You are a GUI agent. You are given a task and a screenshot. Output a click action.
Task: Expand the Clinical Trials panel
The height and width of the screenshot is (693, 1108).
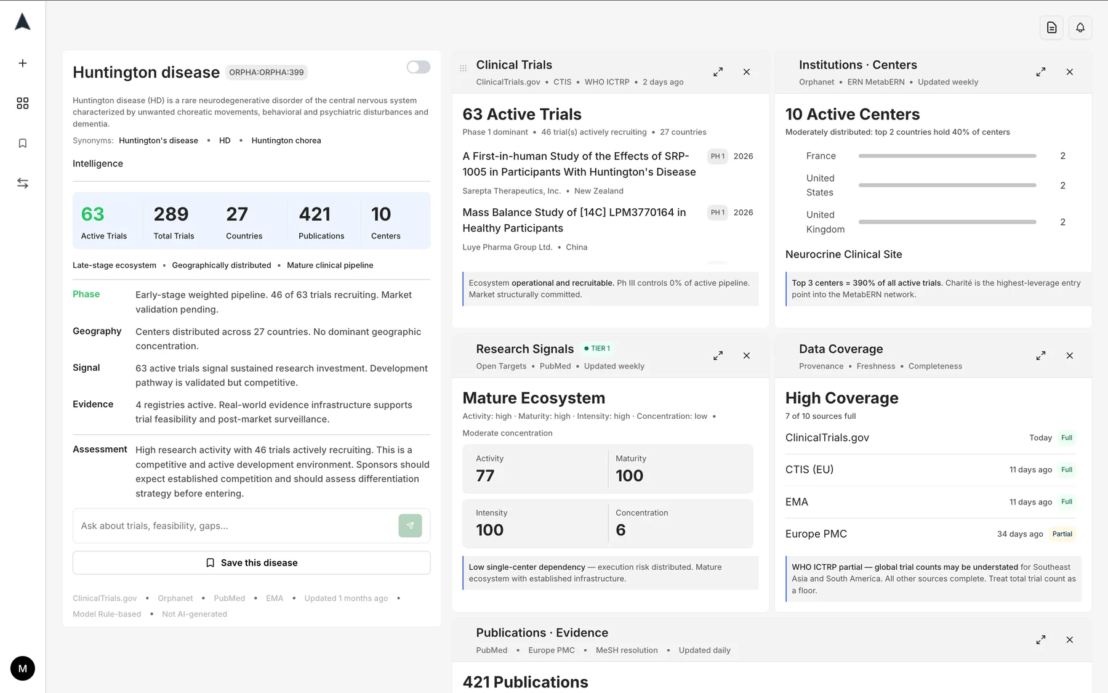pos(718,72)
